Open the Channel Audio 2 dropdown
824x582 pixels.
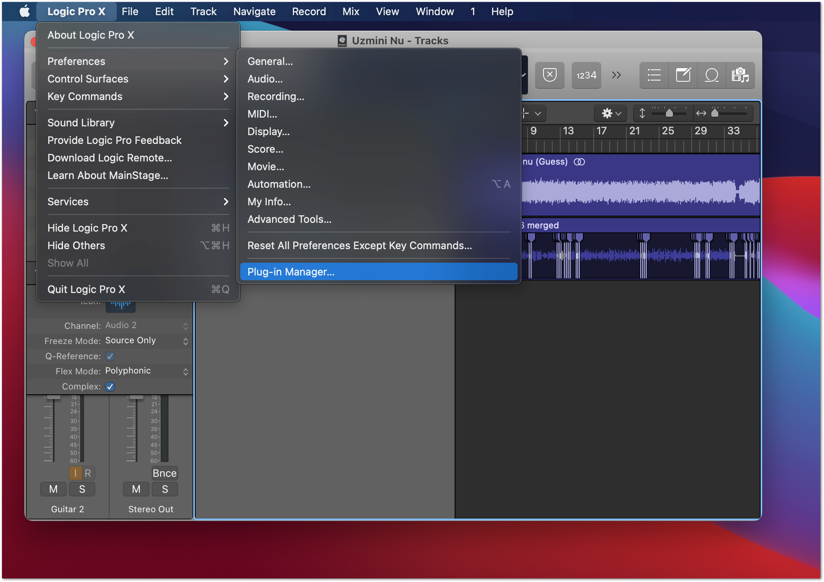pyautogui.click(x=147, y=326)
